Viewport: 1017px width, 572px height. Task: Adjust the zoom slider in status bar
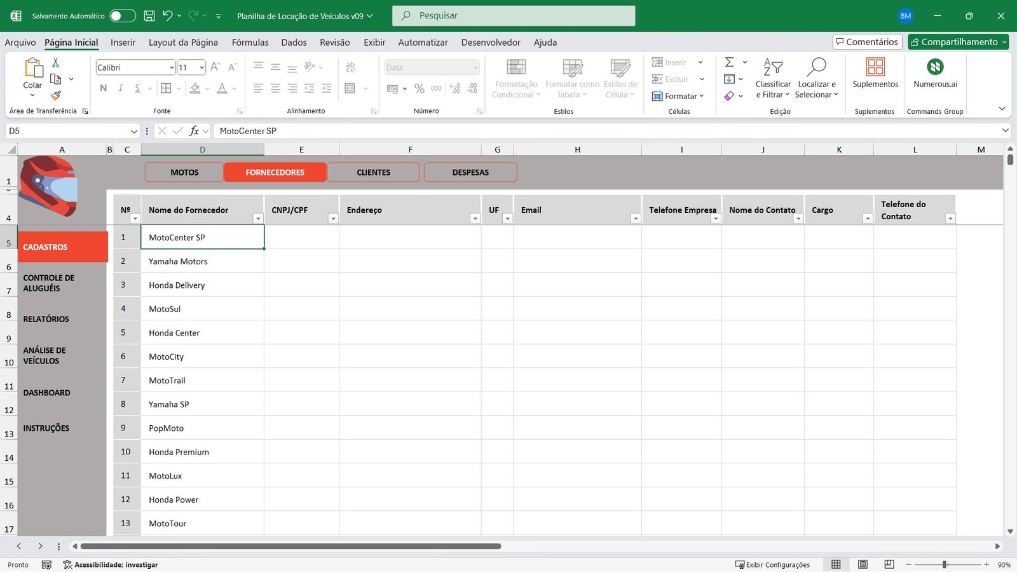click(x=945, y=564)
